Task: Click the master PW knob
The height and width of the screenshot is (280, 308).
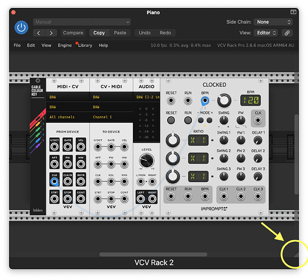Action: 241,120
